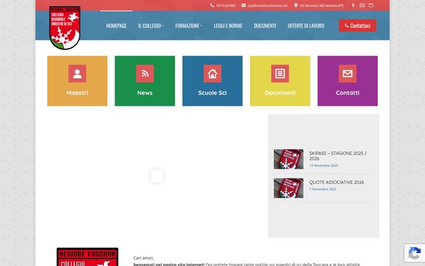Viewport: 425px width, 266px height.
Task: Click the thumbnail beside the Skipass article
Action: tap(289, 159)
